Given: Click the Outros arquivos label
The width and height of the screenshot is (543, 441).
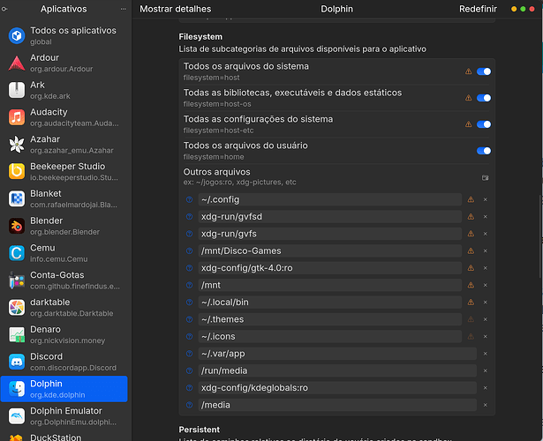Looking at the screenshot, I should (217, 172).
